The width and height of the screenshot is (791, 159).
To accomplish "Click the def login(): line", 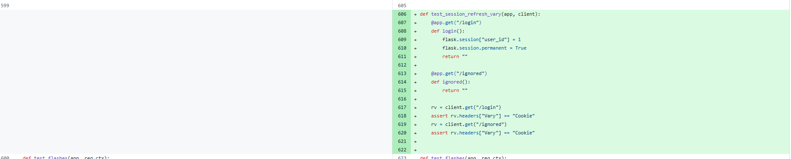I will click(448, 31).
